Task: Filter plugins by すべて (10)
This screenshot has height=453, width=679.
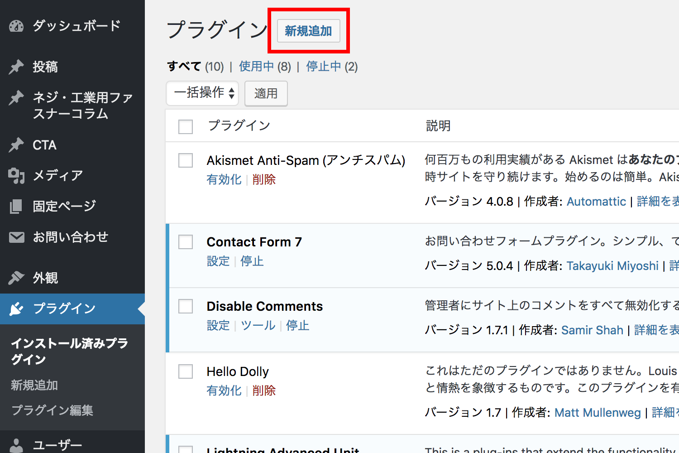Action: (196, 67)
